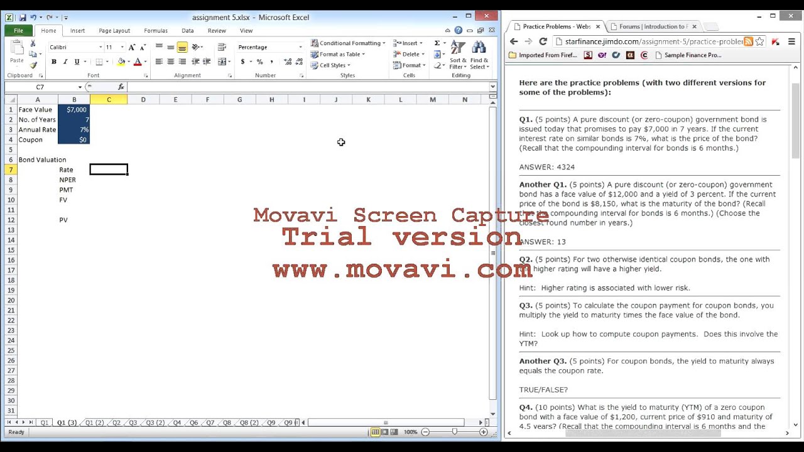804x452 pixels.
Task: Click the zoom slider in Excel status bar
Action: pyautogui.click(x=454, y=432)
